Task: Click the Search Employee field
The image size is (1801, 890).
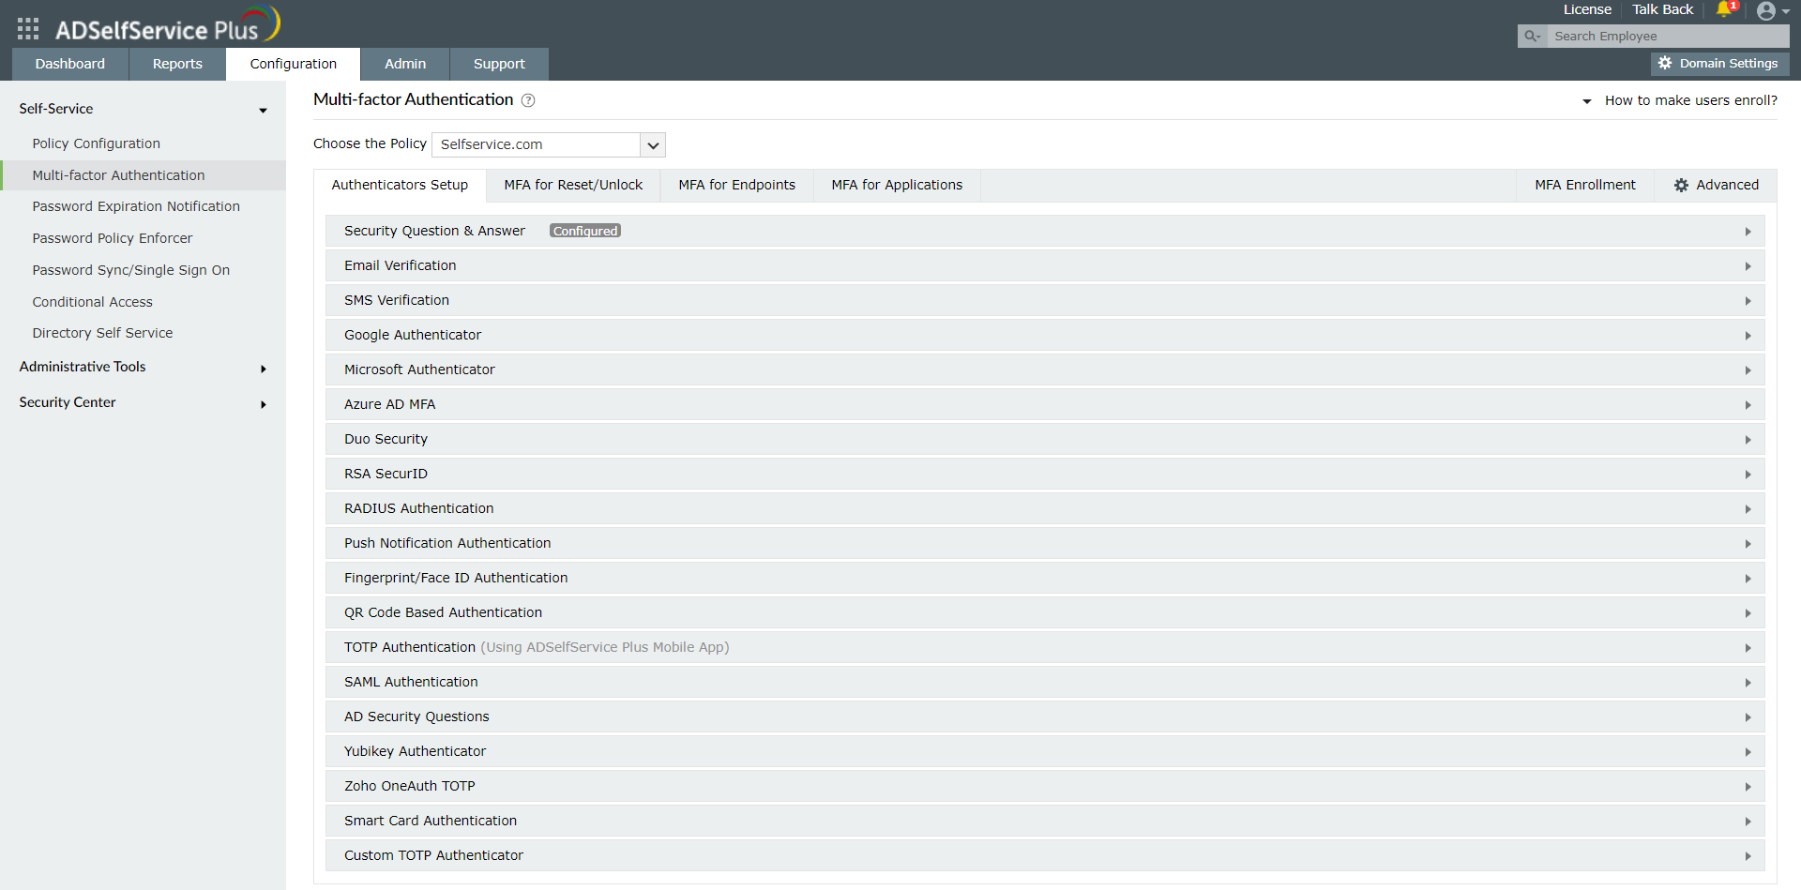Action: pos(1668,37)
